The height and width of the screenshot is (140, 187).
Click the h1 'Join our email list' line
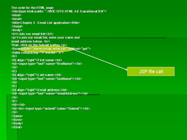coord(32,34)
